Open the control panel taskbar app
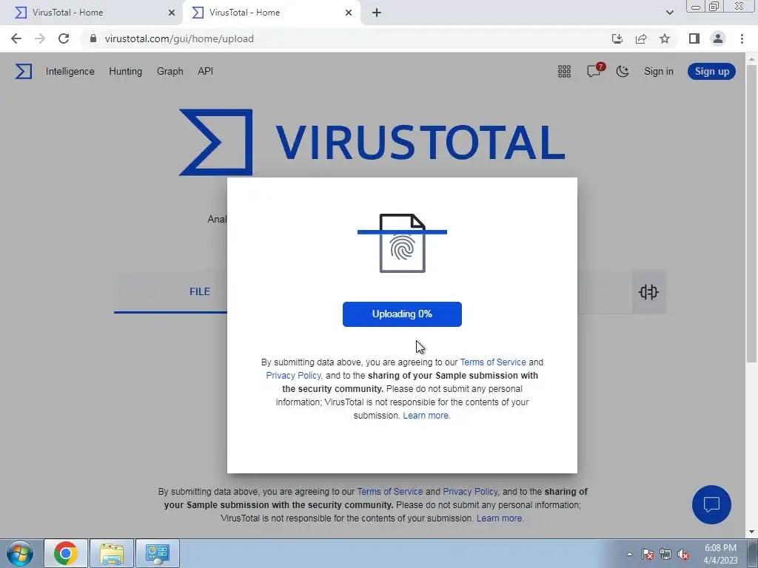Image resolution: width=758 pixels, height=568 pixels. (x=157, y=553)
